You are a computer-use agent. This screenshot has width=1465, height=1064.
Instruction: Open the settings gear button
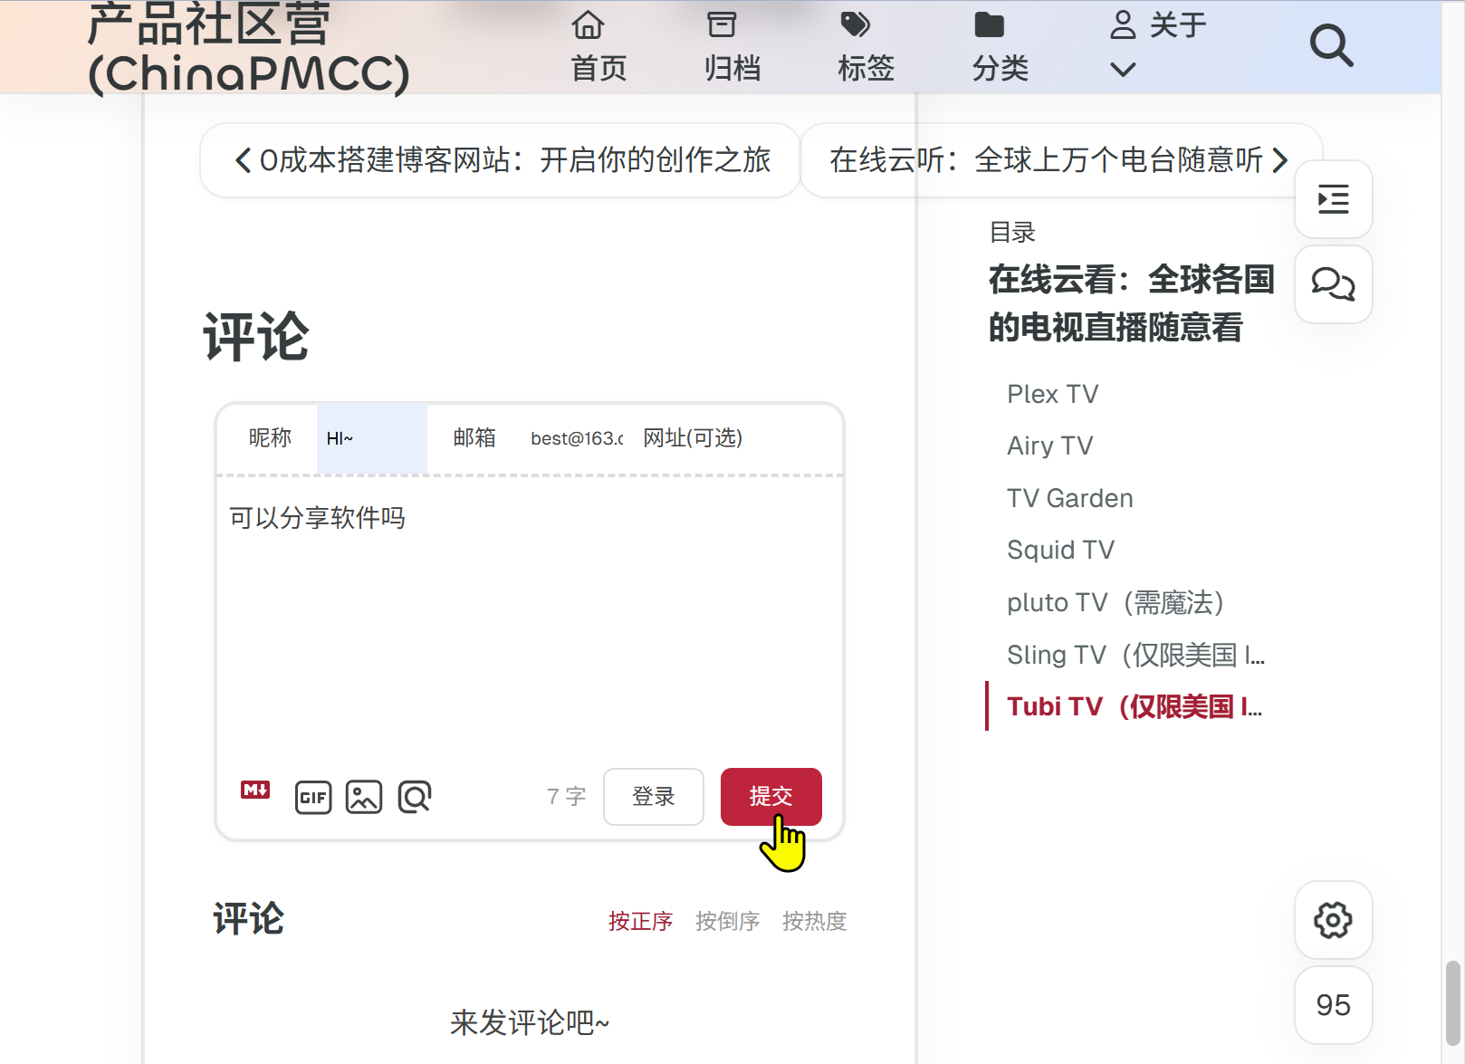point(1333,920)
